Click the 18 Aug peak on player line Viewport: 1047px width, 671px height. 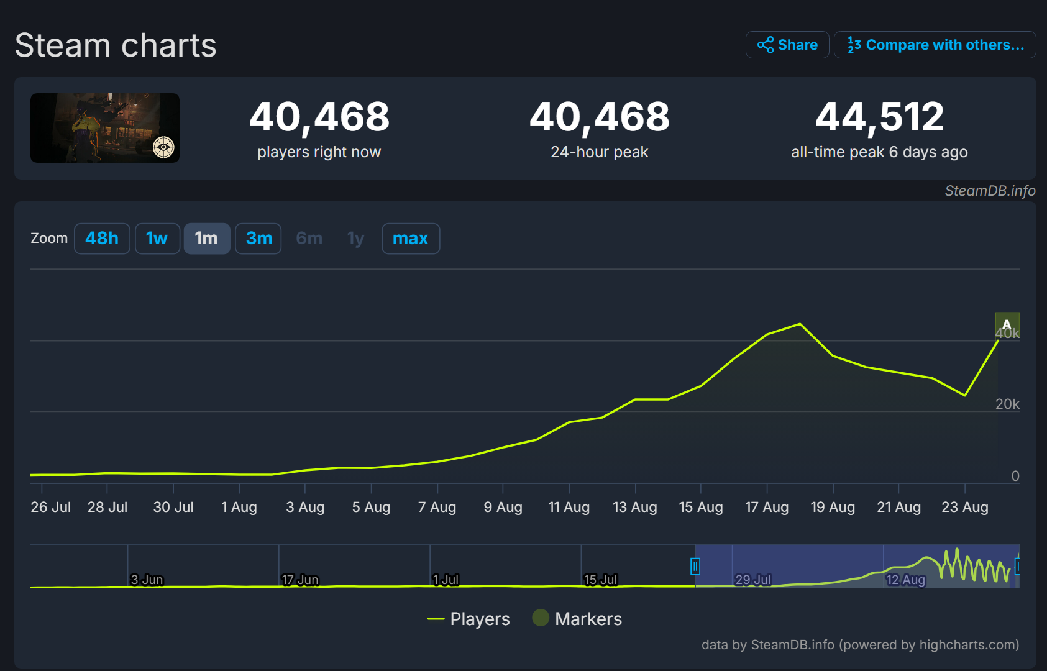[x=800, y=324]
